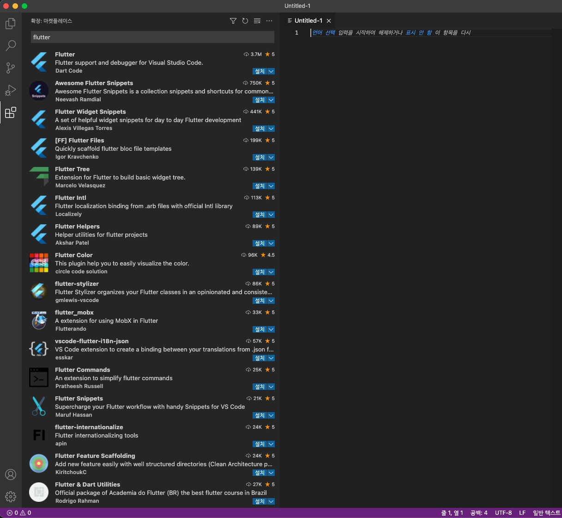Click the flutter-stylizer extension icon
Image resolution: width=562 pixels, height=518 pixels.
[x=39, y=291]
